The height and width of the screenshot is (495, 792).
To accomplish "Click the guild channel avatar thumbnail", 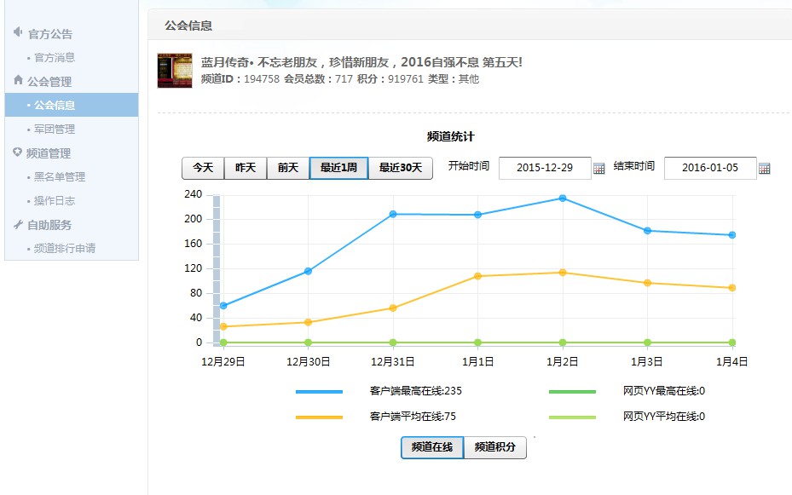I will (x=175, y=71).
